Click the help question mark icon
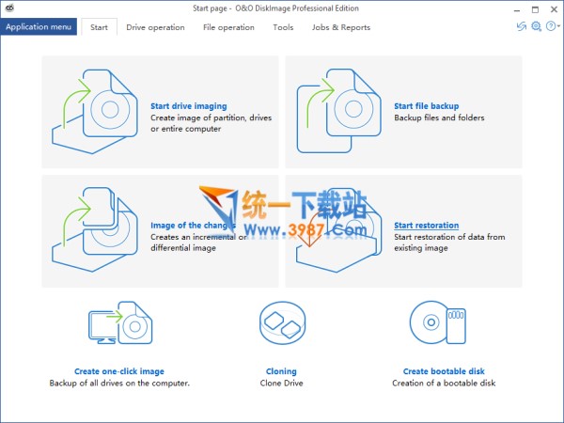 [550, 26]
